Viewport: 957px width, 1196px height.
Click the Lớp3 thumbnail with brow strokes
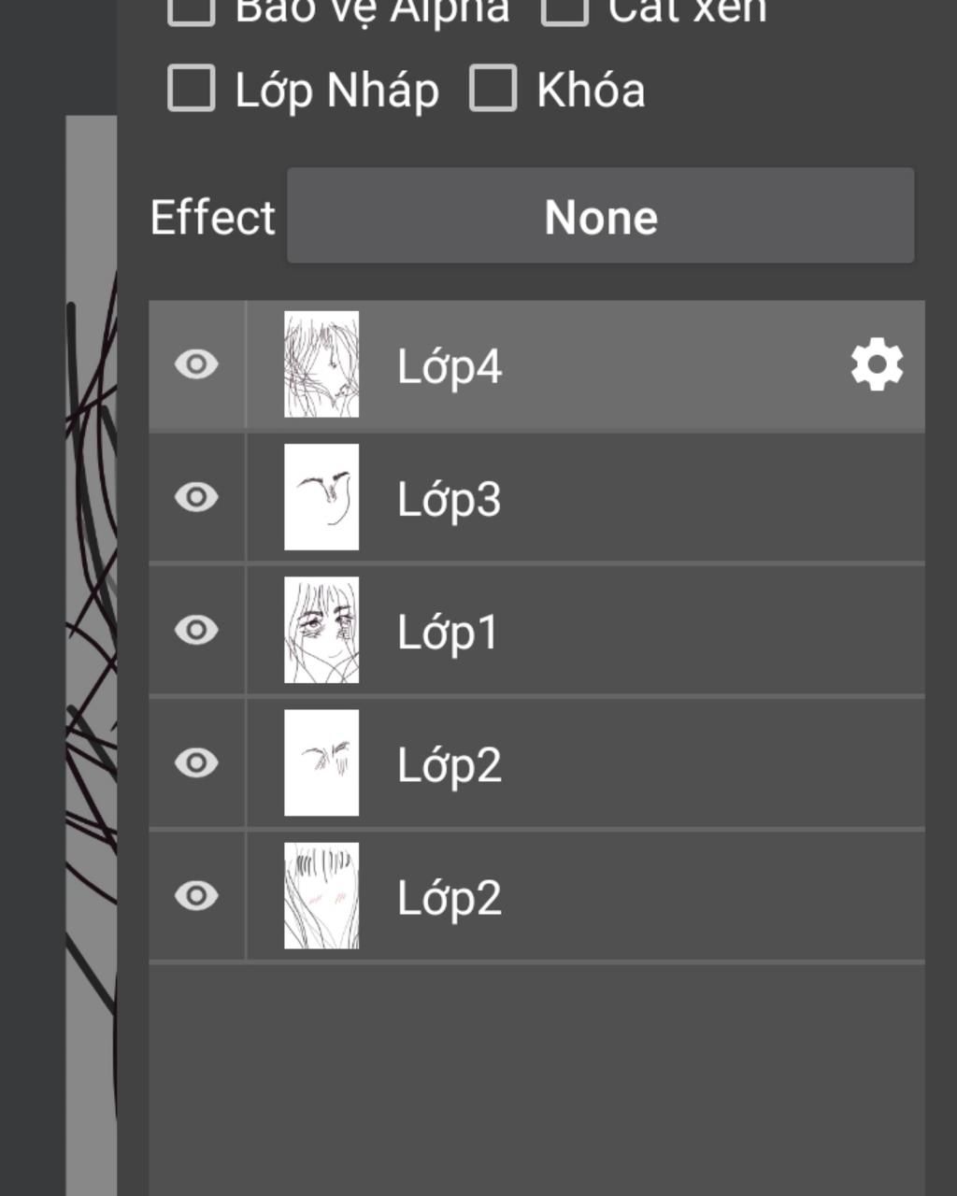[x=321, y=497]
